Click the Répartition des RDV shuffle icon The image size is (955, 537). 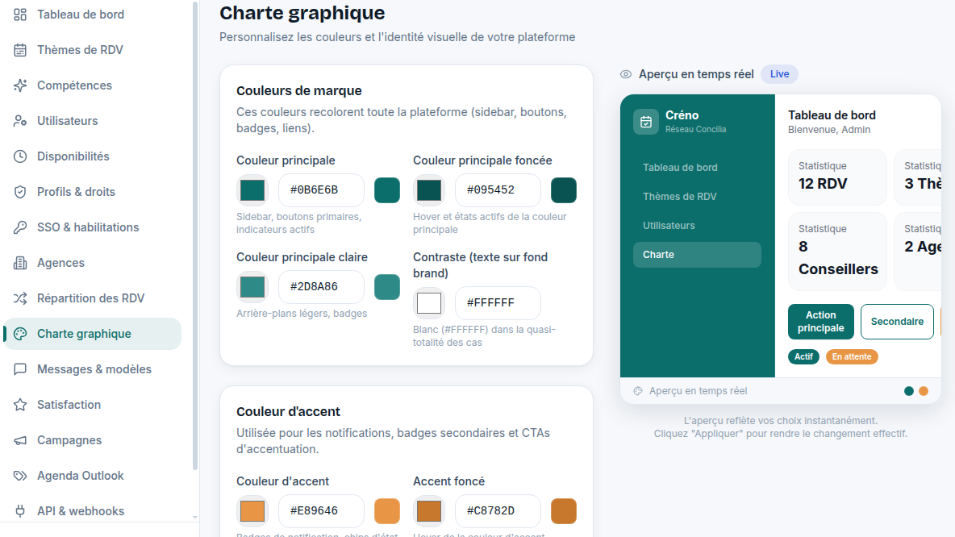(x=20, y=298)
